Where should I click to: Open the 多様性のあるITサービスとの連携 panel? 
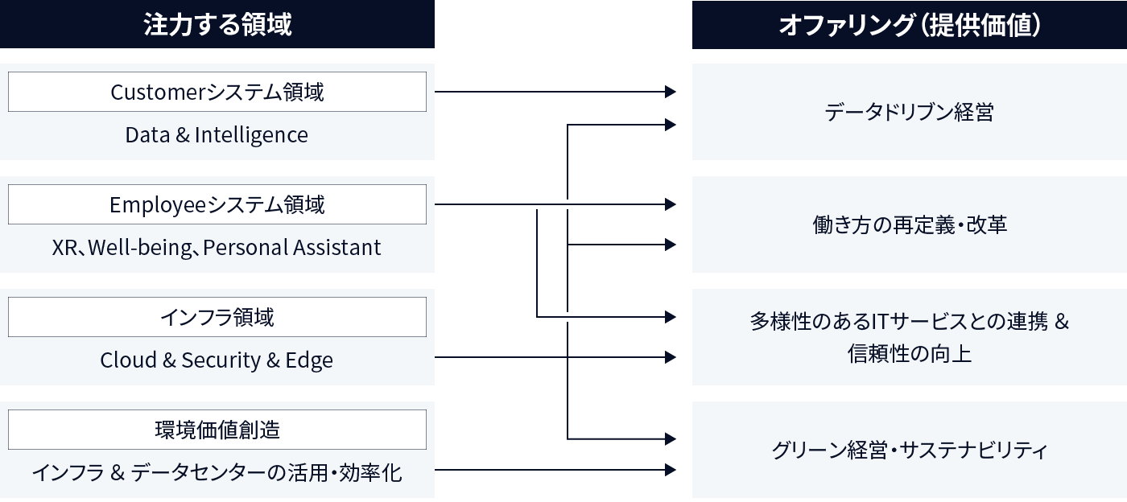[x=910, y=337]
